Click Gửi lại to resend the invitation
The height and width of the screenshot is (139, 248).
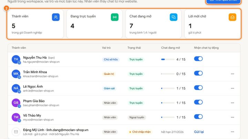[199, 132]
